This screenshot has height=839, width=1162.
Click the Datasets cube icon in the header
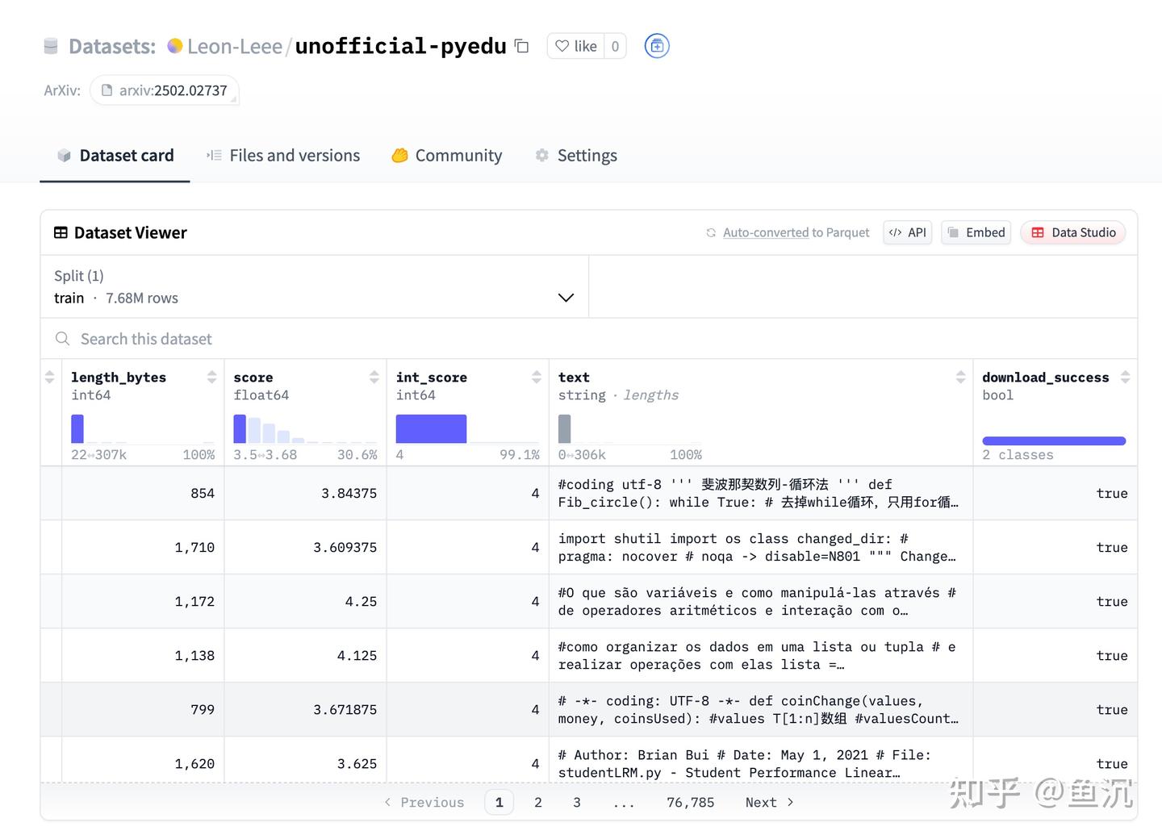pos(50,46)
